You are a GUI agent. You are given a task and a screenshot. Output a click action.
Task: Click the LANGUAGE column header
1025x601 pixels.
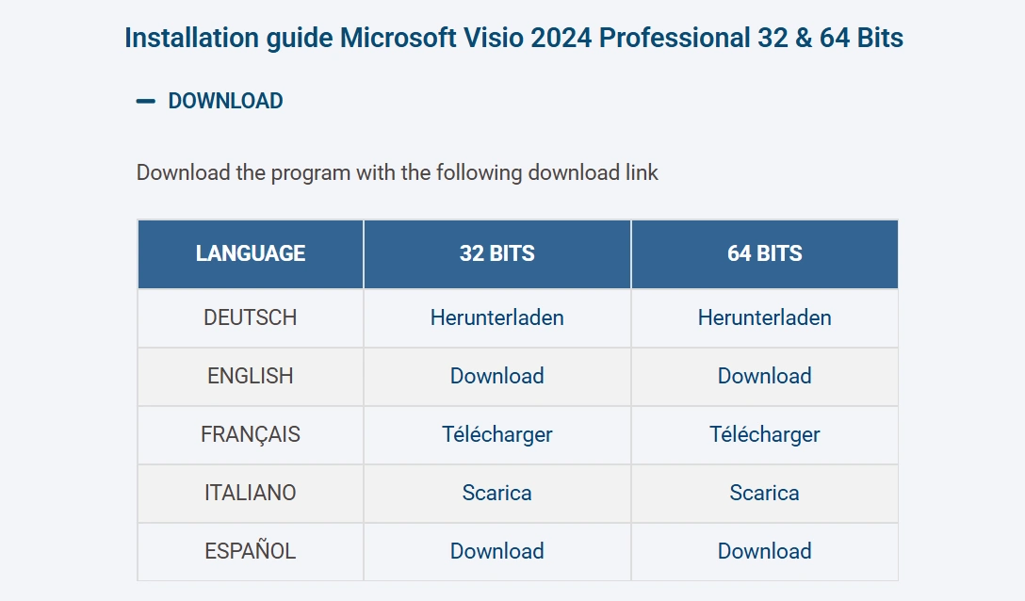pyautogui.click(x=251, y=253)
